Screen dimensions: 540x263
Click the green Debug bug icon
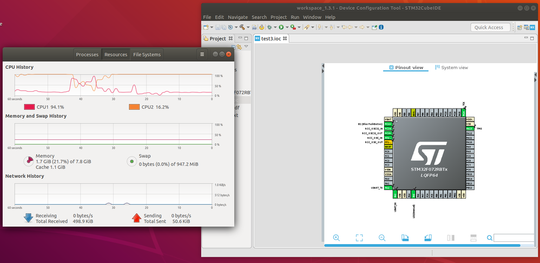click(269, 27)
